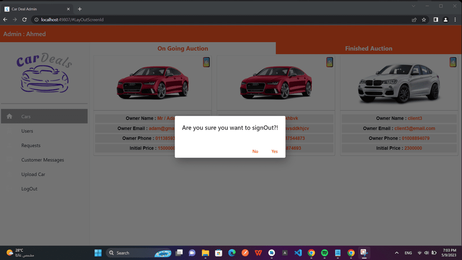Open the Requests sidebar section
The width and height of the screenshot is (462, 260).
coord(44,145)
